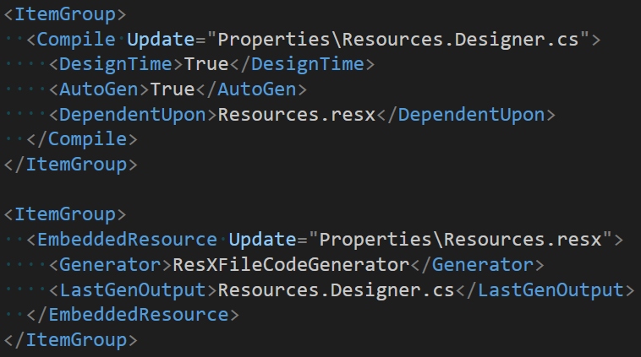Click the Update attribute on the Compile element
The height and width of the screenshot is (357, 641).
click(161, 39)
